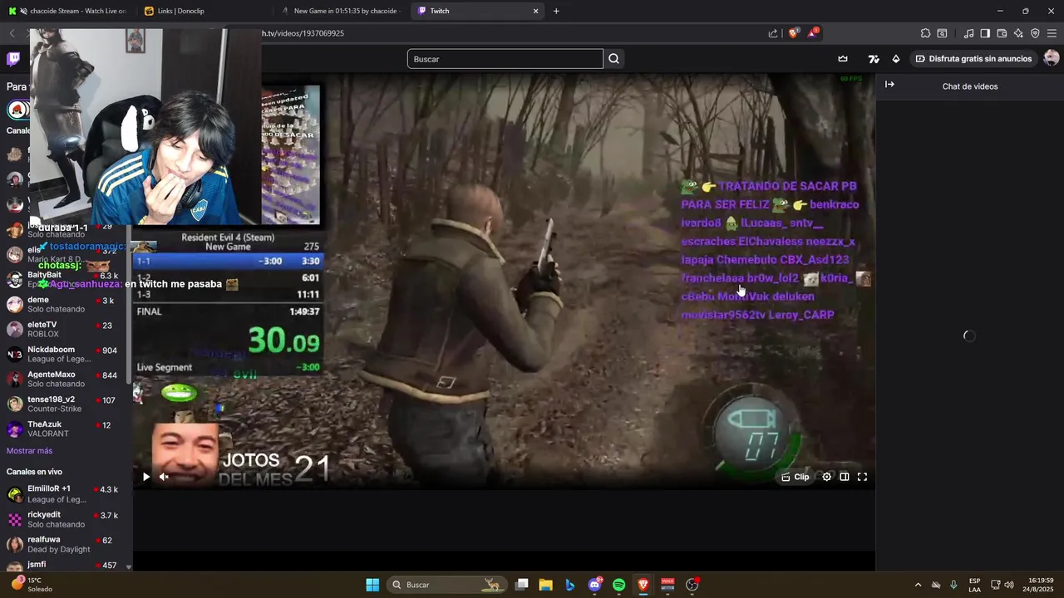This screenshot has width=1064, height=598.
Task: Open ElmiilloR +1 live channel
Action: 65,494
